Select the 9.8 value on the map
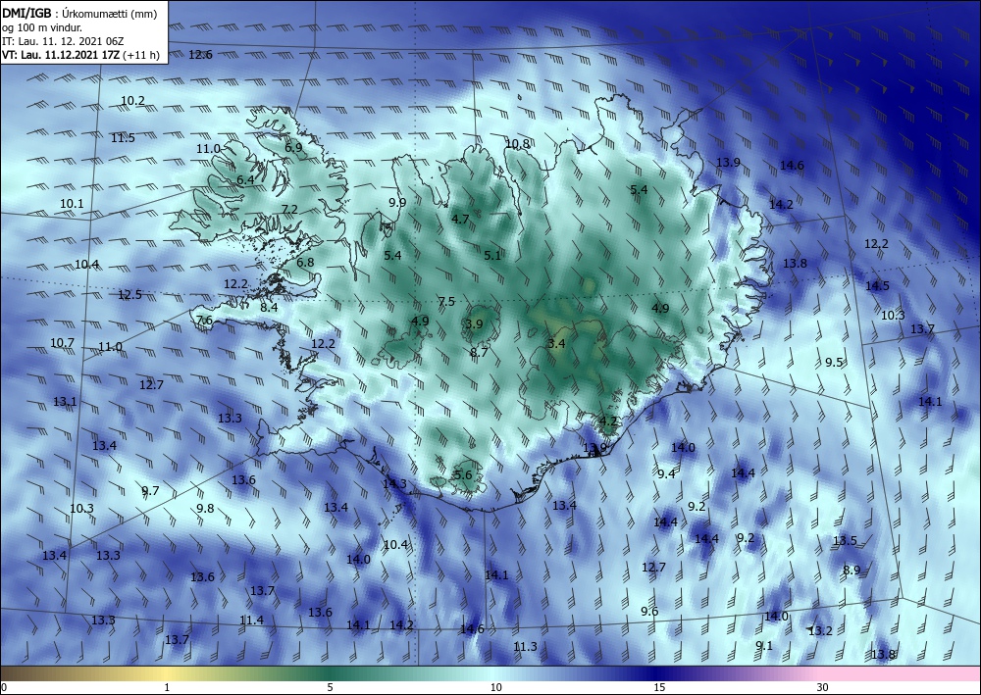981x695 pixels. tap(205, 509)
